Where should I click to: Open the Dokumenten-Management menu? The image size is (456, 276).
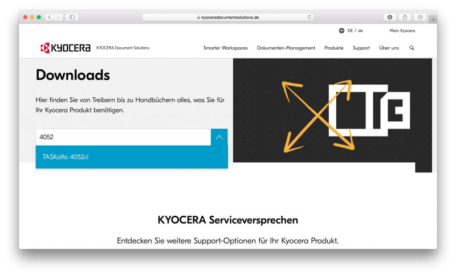pyautogui.click(x=286, y=48)
